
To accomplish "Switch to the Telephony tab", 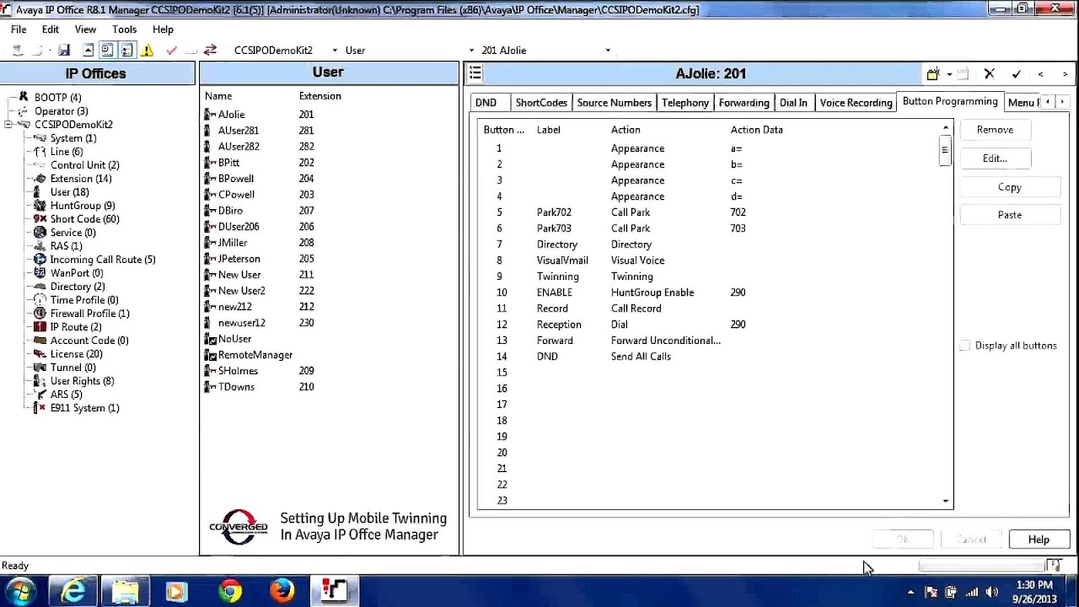I will [685, 103].
